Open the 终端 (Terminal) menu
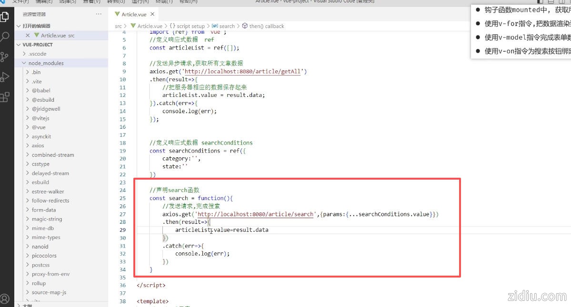The image size is (571, 307). point(164,1)
